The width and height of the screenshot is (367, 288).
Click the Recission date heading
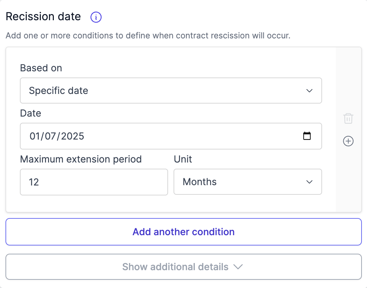point(44,16)
